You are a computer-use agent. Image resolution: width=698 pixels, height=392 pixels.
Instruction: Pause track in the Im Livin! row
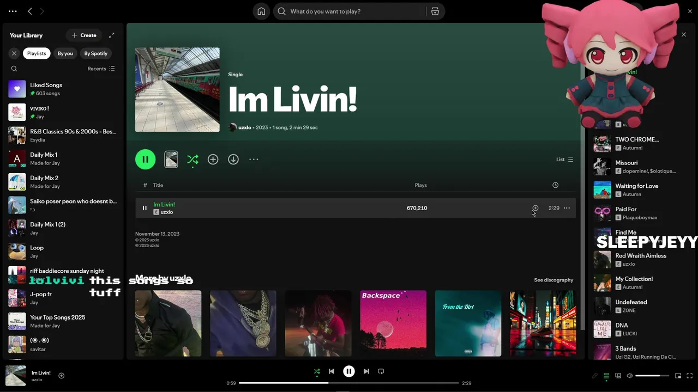tap(145, 208)
